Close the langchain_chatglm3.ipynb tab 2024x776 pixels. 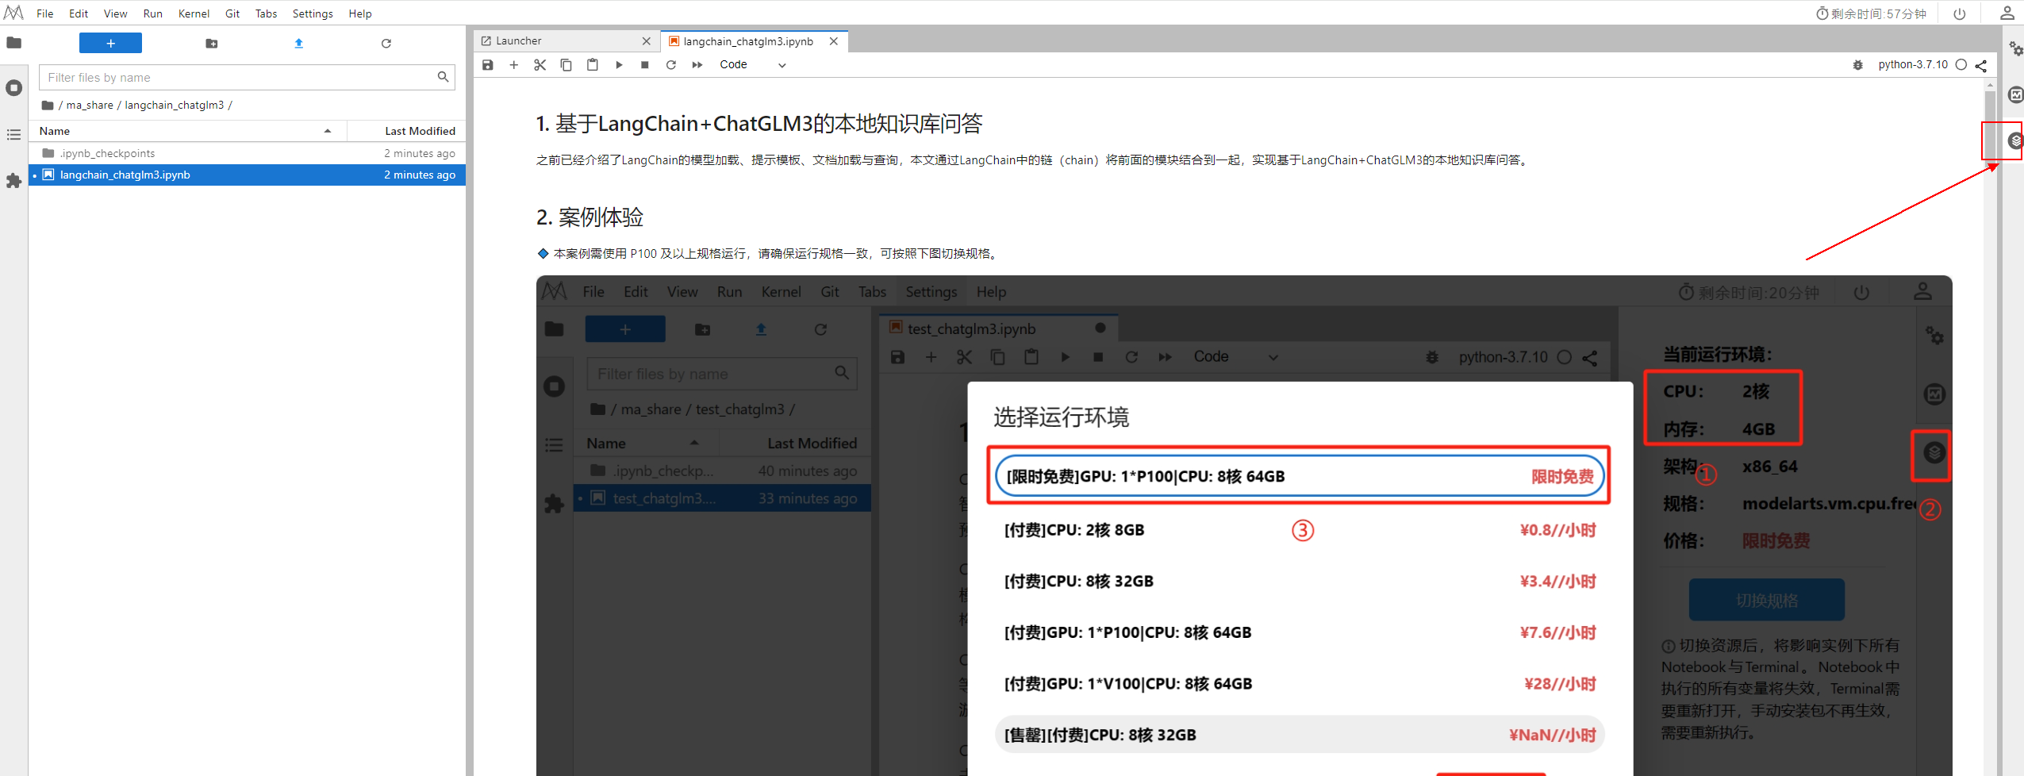click(x=834, y=41)
